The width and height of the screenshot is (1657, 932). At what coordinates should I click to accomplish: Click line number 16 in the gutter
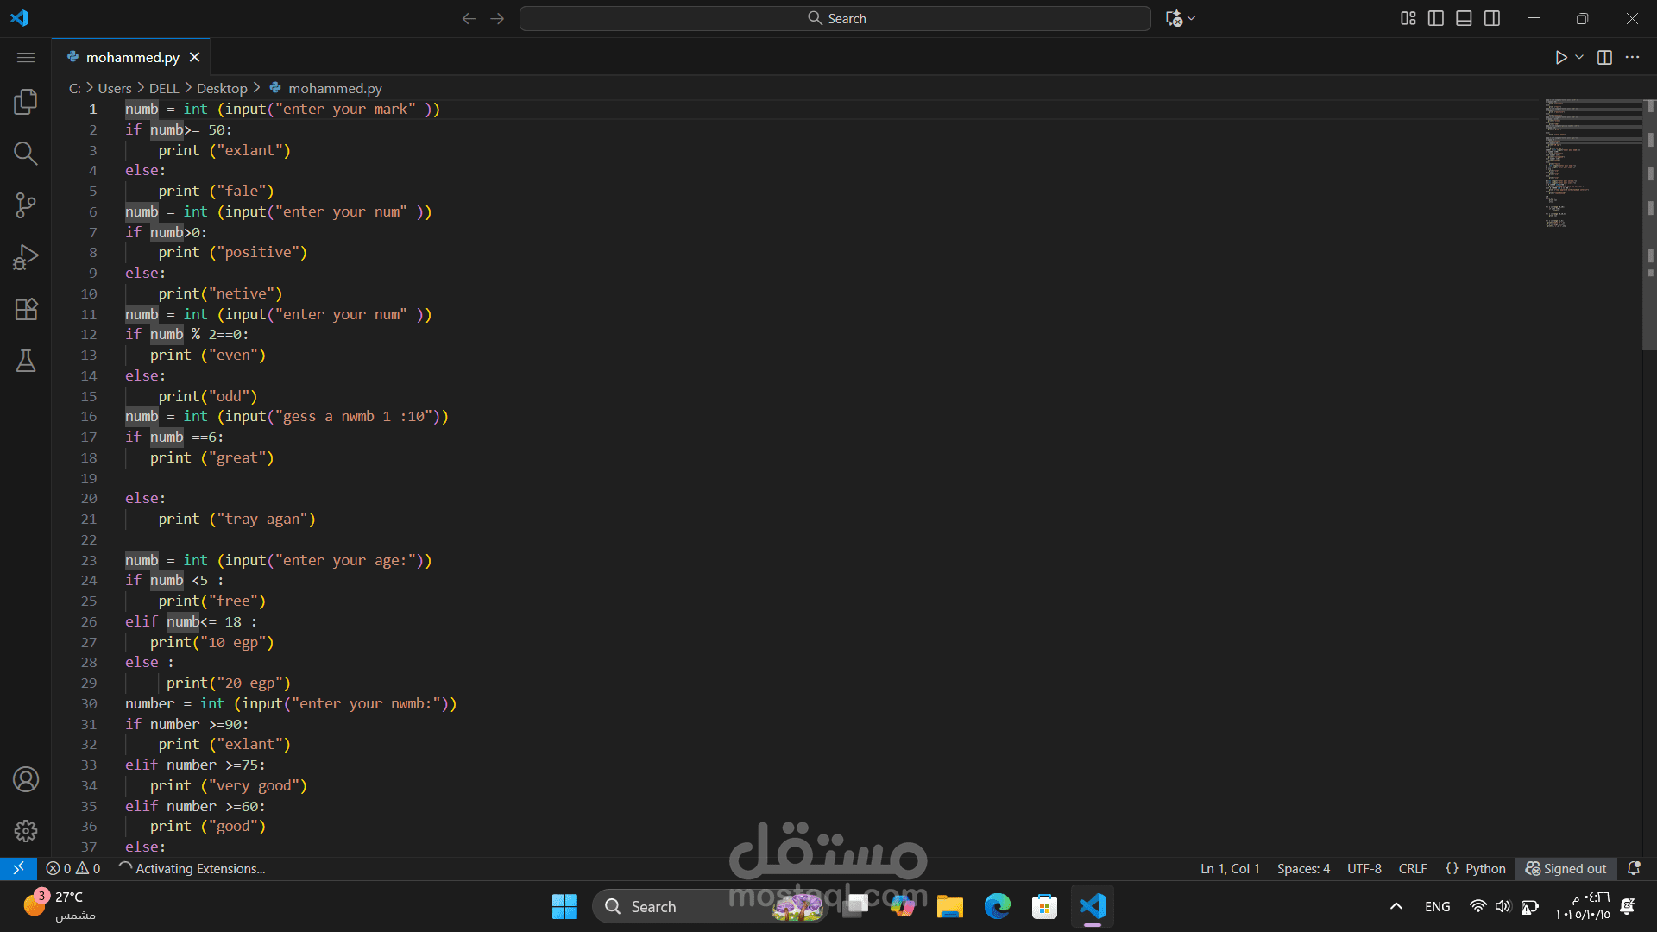click(x=89, y=417)
